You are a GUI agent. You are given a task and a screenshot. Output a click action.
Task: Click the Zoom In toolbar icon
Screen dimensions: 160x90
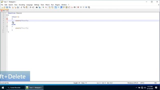43,7
